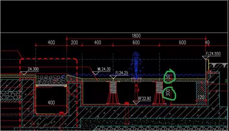Select the pebble fill in the trench

(51, 80)
